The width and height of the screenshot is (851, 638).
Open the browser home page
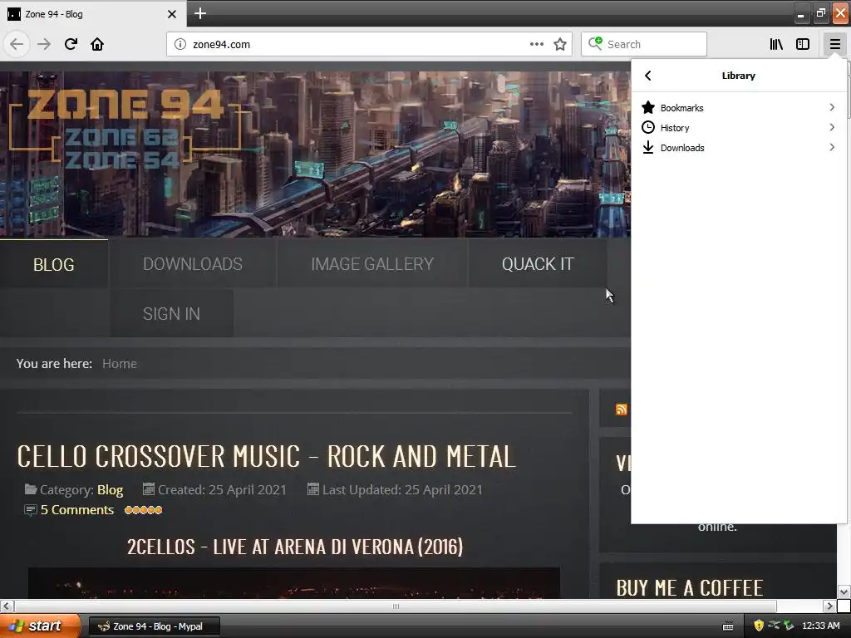(97, 44)
